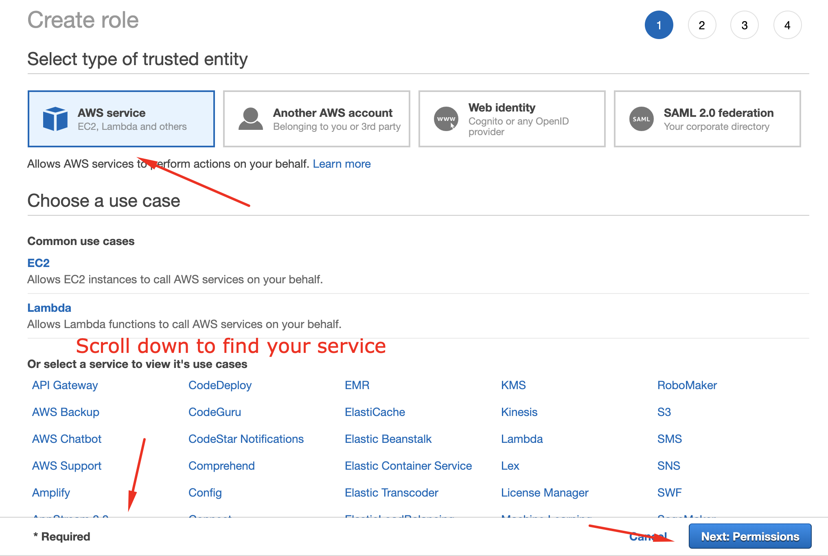The image size is (828, 556).
Task: Pick ElastiCache service
Action: click(375, 412)
